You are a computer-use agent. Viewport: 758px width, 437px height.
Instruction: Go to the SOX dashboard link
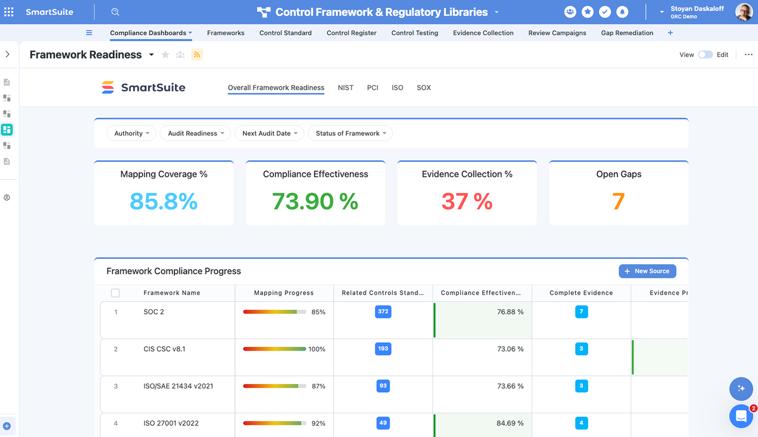[423, 88]
